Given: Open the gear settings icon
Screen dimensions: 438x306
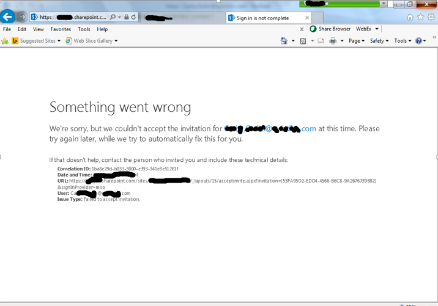Looking at the screenshot, I should [x=431, y=17].
